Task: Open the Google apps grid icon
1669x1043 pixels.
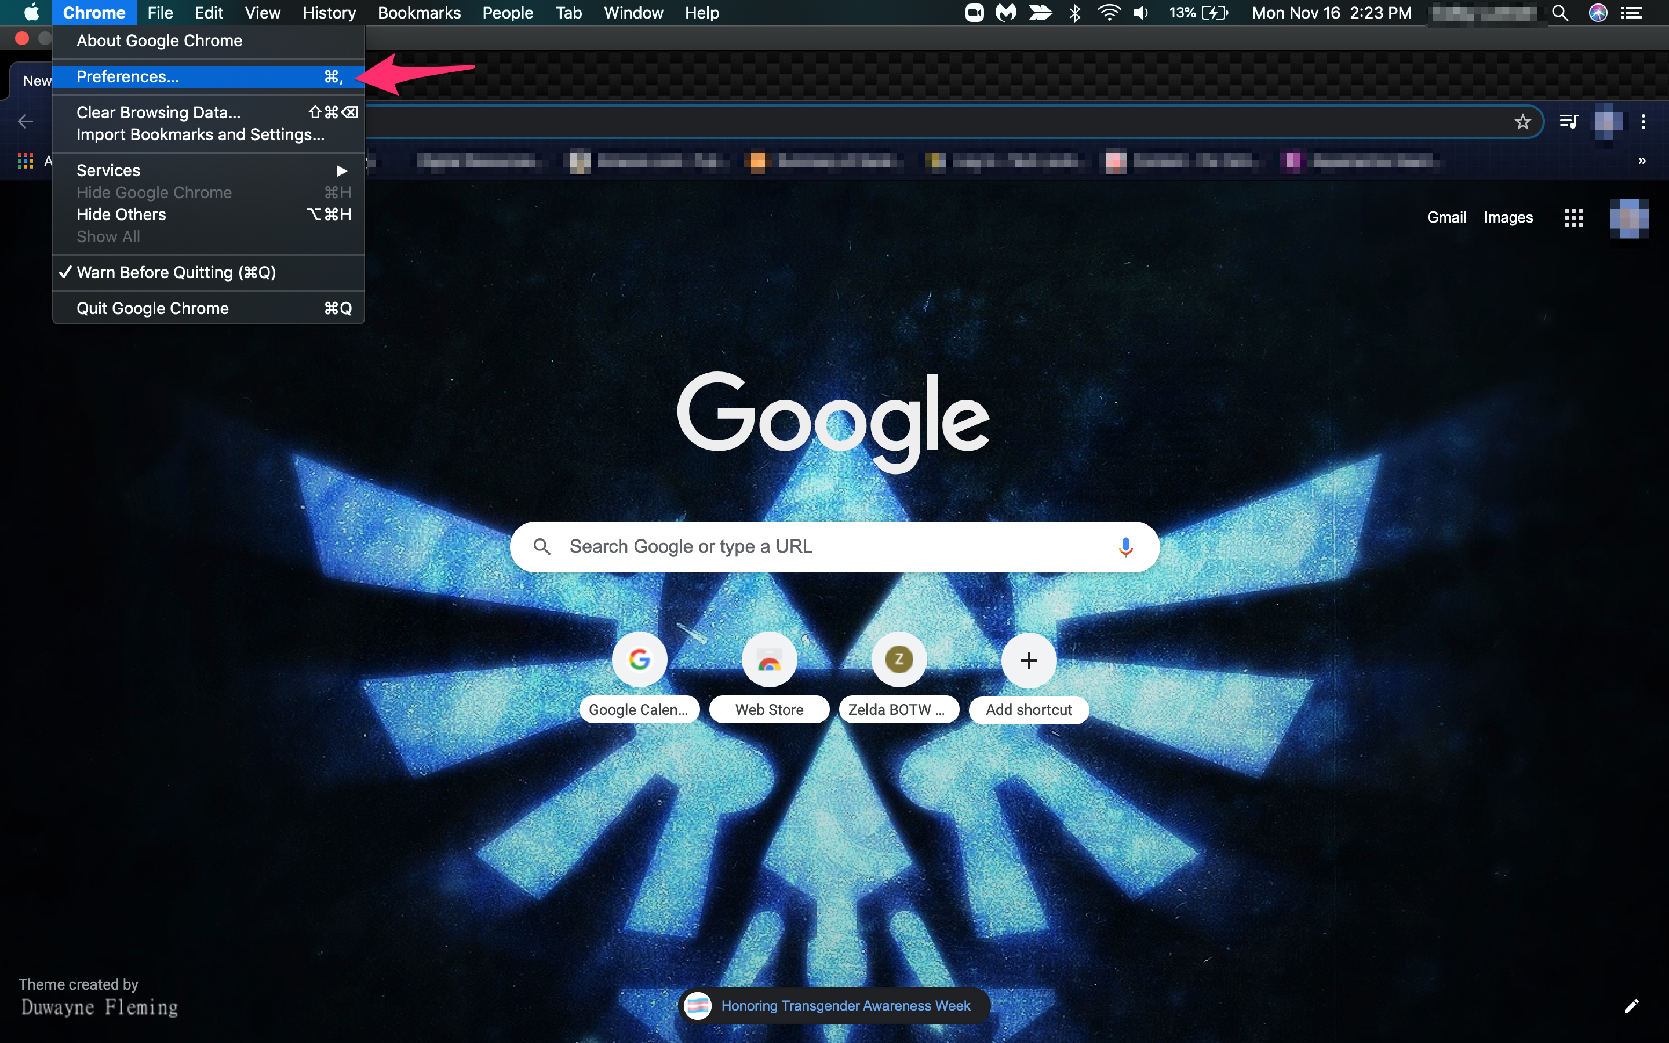Action: coord(1573,218)
